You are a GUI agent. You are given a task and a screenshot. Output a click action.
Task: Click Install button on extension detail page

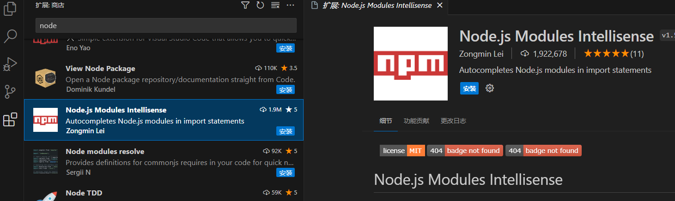(469, 88)
